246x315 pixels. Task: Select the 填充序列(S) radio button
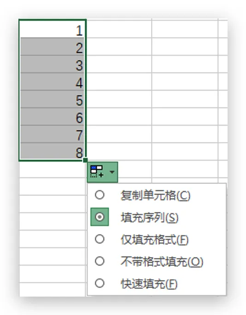tap(100, 217)
